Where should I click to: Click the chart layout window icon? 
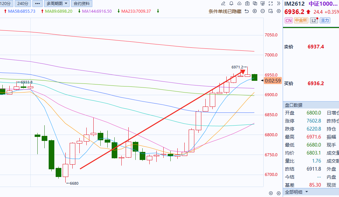coord(271,11)
